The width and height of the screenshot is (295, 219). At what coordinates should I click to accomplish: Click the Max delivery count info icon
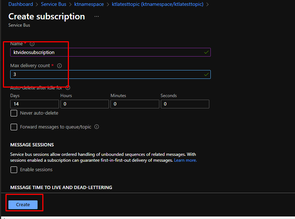(x=59, y=66)
